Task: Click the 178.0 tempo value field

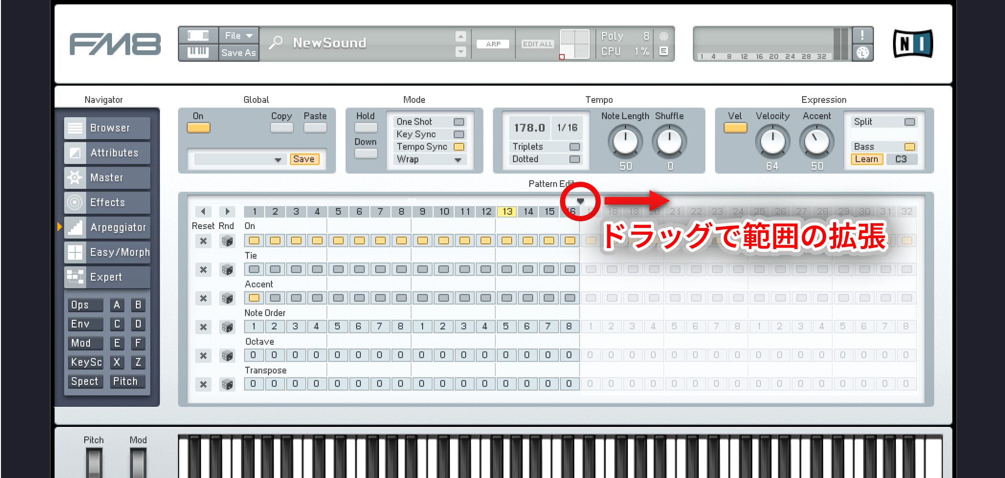Action: point(529,128)
